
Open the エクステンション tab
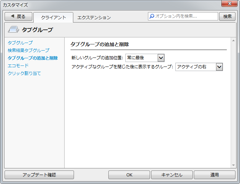pos(94,17)
